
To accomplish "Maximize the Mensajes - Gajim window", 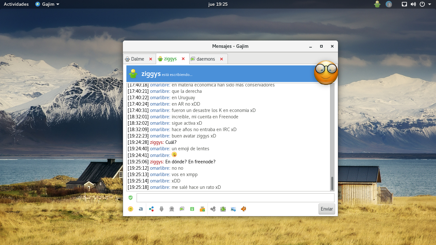I will tap(321, 46).
